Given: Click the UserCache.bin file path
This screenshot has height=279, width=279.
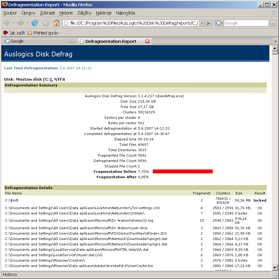Looking at the screenshot, I should (79, 266).
